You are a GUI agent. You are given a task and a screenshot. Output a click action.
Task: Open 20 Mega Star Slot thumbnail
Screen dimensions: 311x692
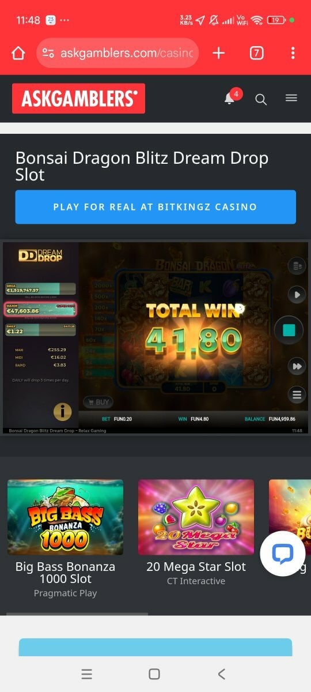196,517
